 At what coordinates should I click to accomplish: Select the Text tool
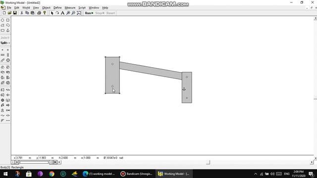pos(63,13)
